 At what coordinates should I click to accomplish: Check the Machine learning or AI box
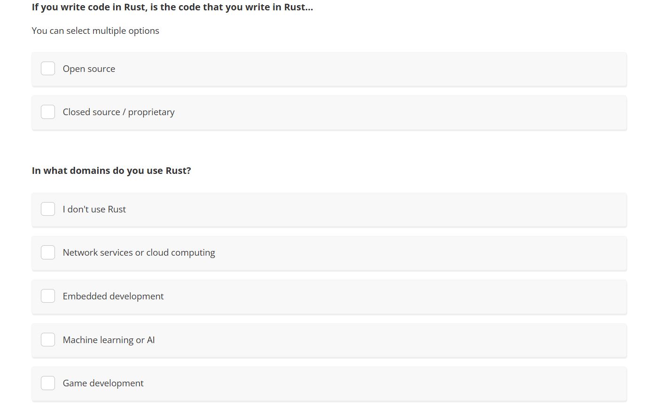[48, 339]
